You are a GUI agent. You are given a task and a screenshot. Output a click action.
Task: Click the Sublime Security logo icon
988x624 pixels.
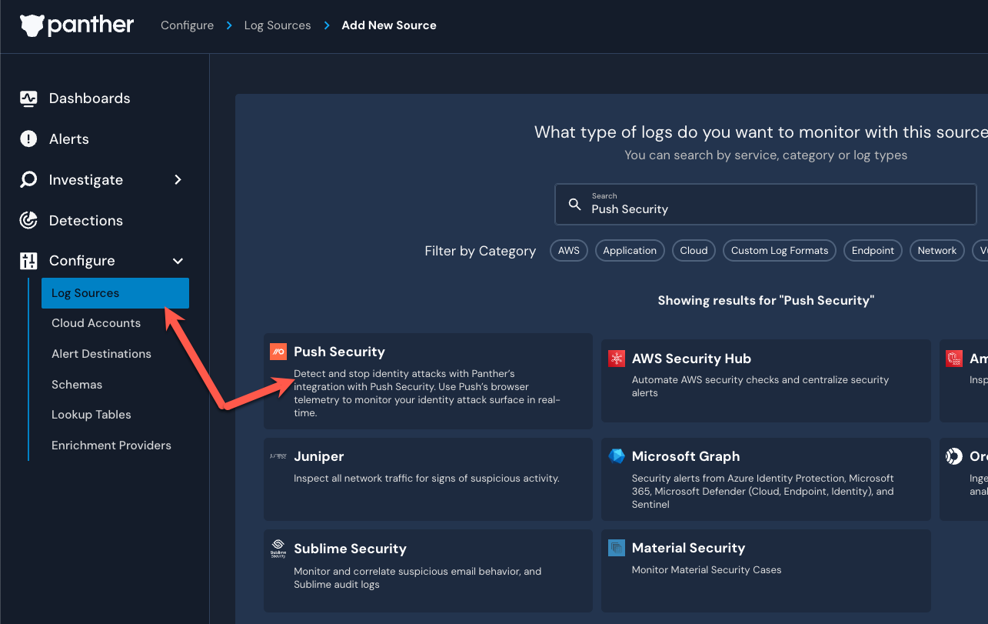pos(278,549)
